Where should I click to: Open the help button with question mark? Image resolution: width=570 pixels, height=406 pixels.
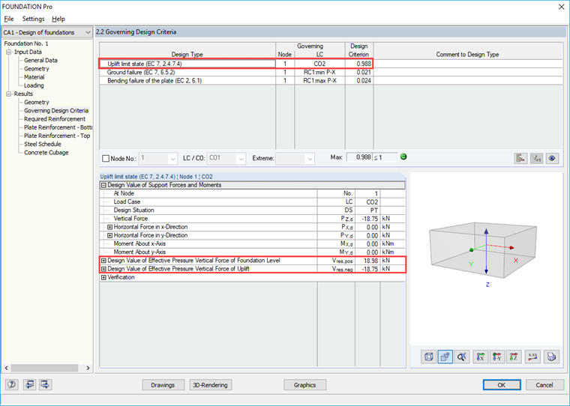pyautogui.click(x=11, y=384)
